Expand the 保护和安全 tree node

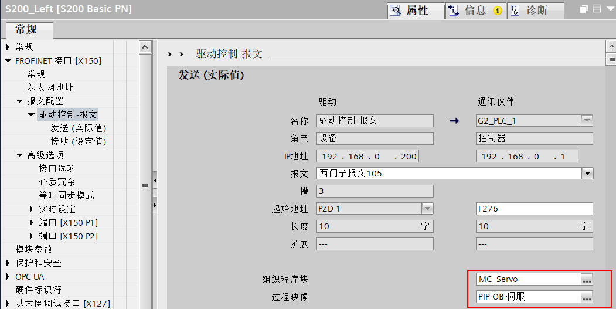tap(8, 263)
